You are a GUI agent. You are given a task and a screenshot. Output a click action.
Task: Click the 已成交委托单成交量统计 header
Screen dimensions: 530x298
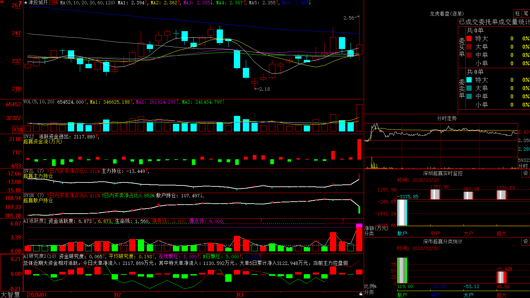point(494,22)
